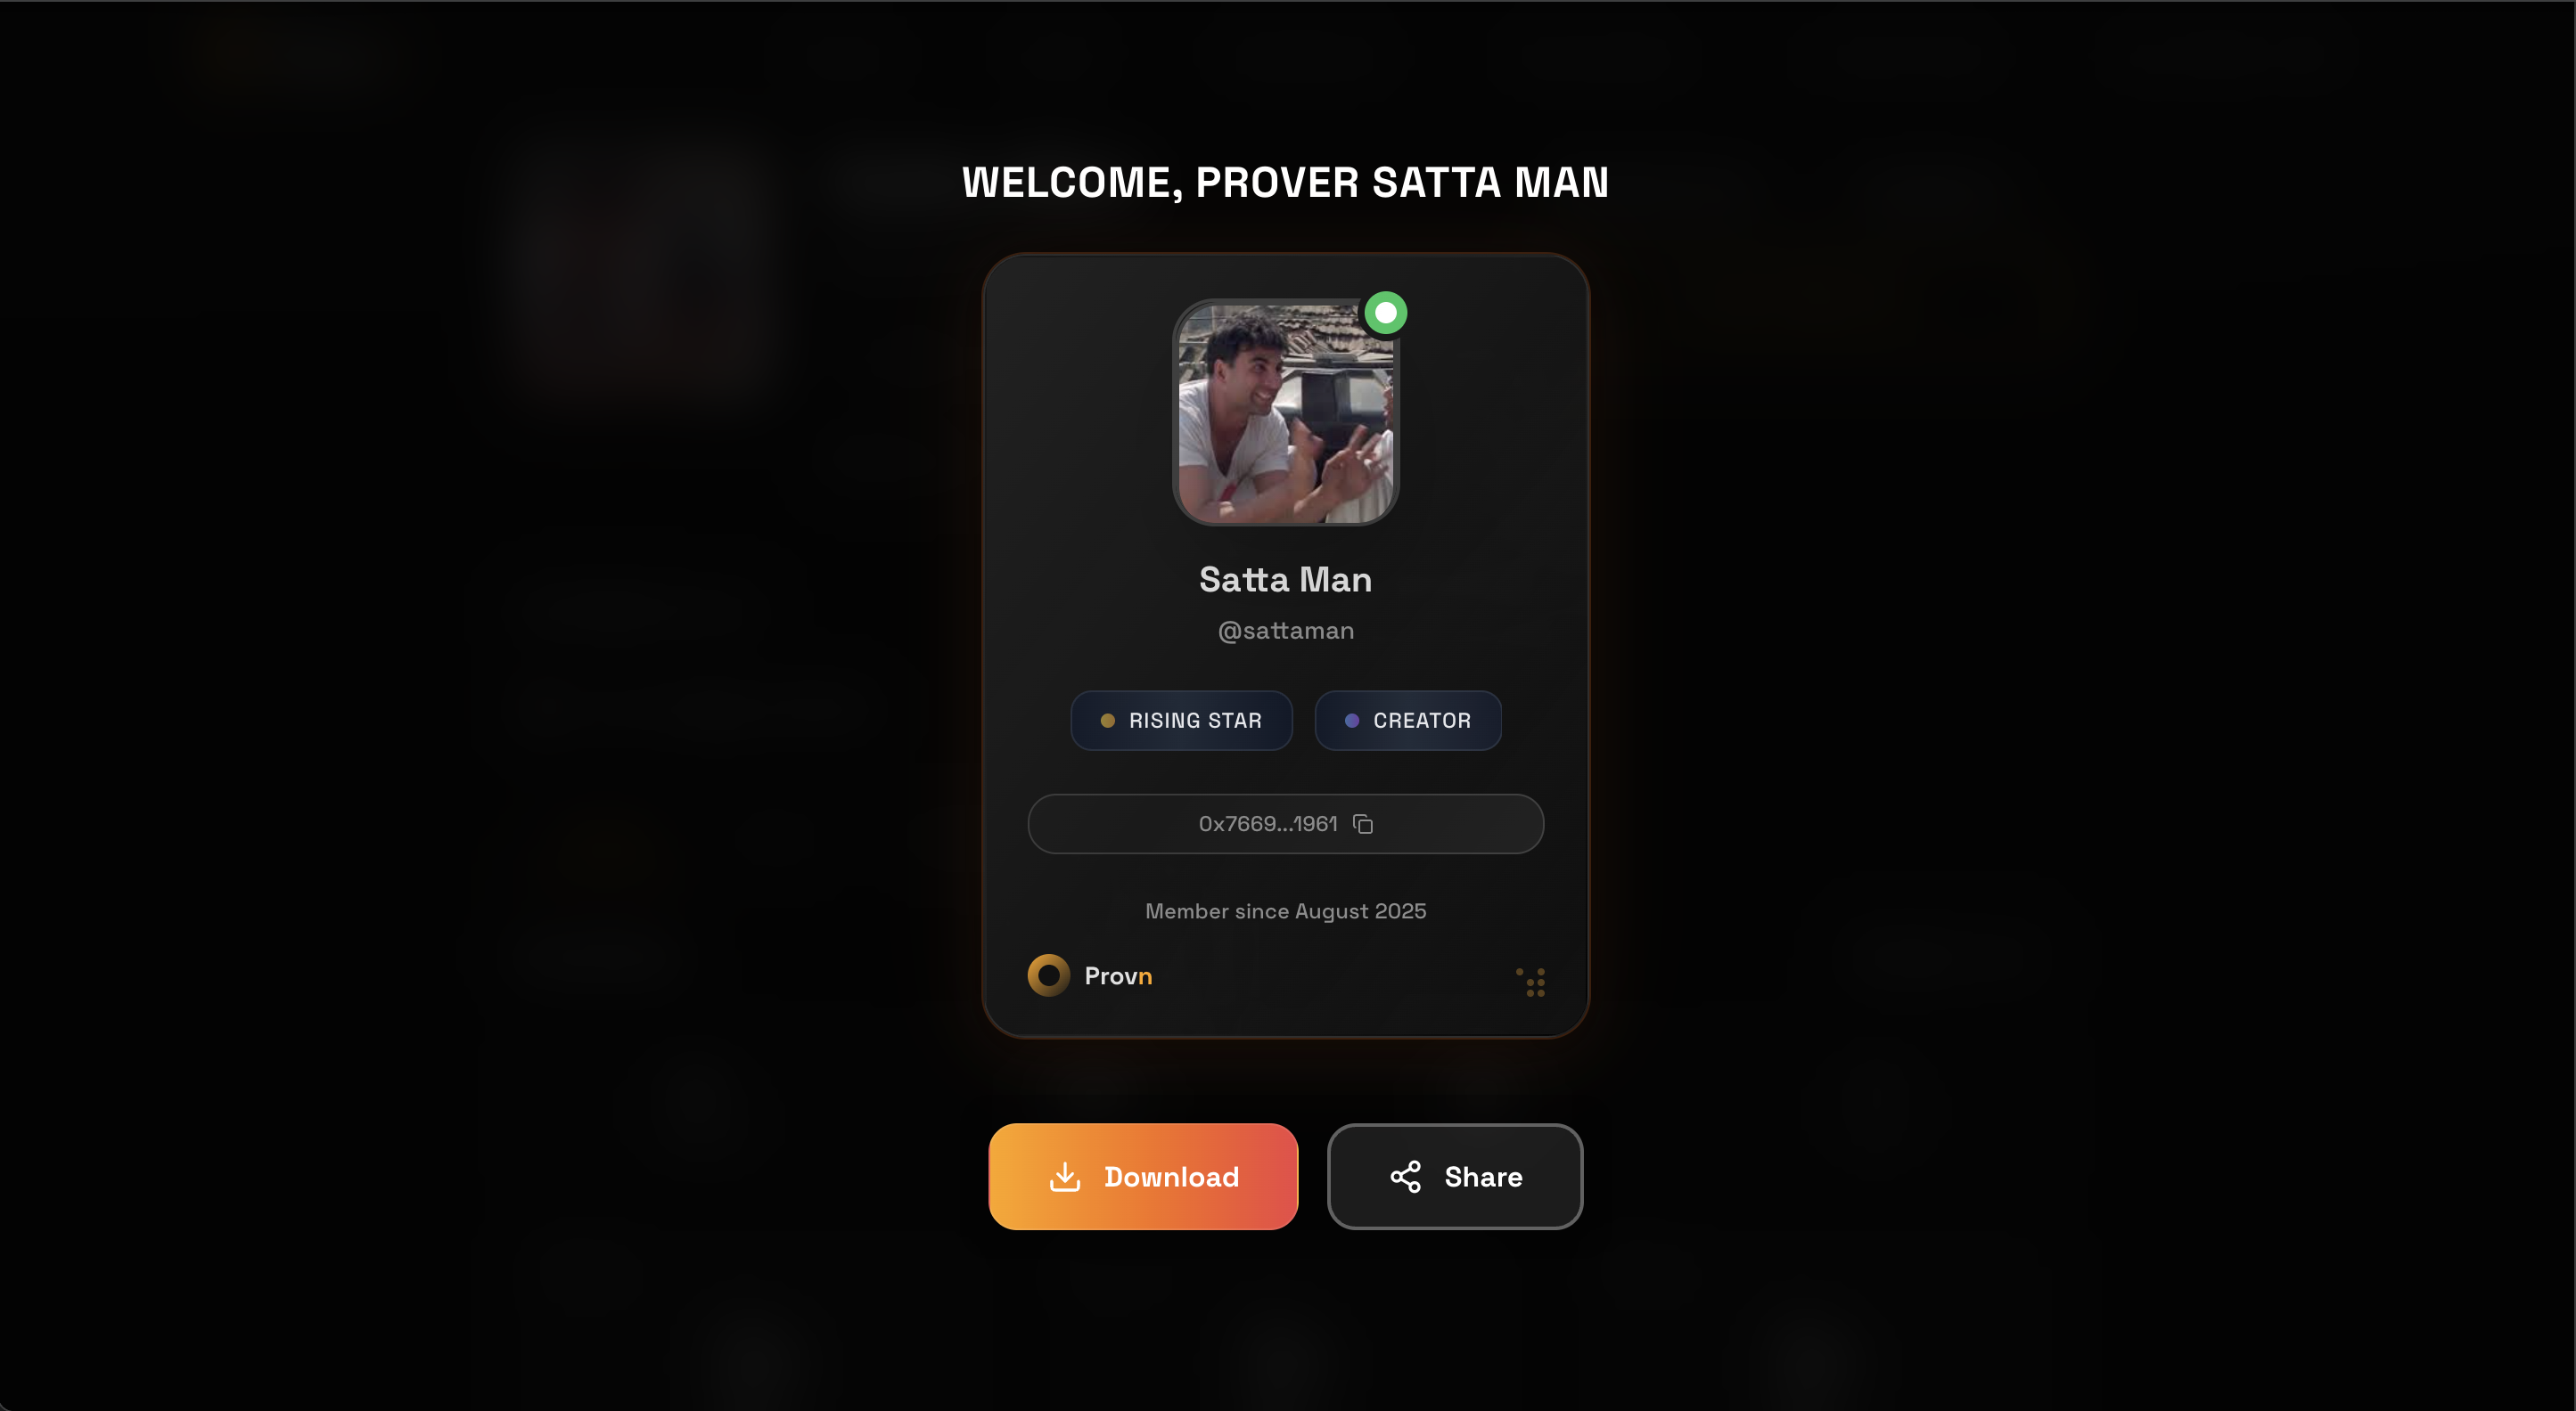Image resolution: width=2576 pixels, height=1411 pixels.
Task: Click the purple dot in Creator badge
Action: (x=1351, y=721)
